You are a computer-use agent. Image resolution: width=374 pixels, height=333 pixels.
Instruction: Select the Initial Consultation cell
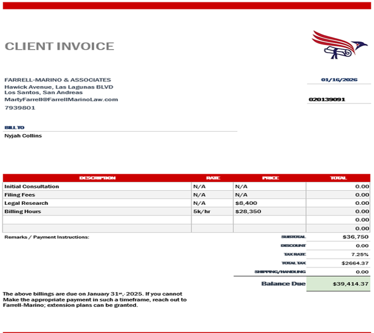point(97,187)
